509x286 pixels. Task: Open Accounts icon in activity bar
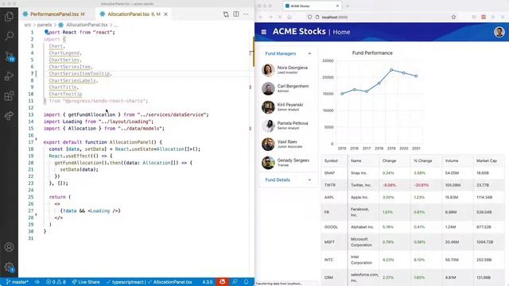point(9,247)
